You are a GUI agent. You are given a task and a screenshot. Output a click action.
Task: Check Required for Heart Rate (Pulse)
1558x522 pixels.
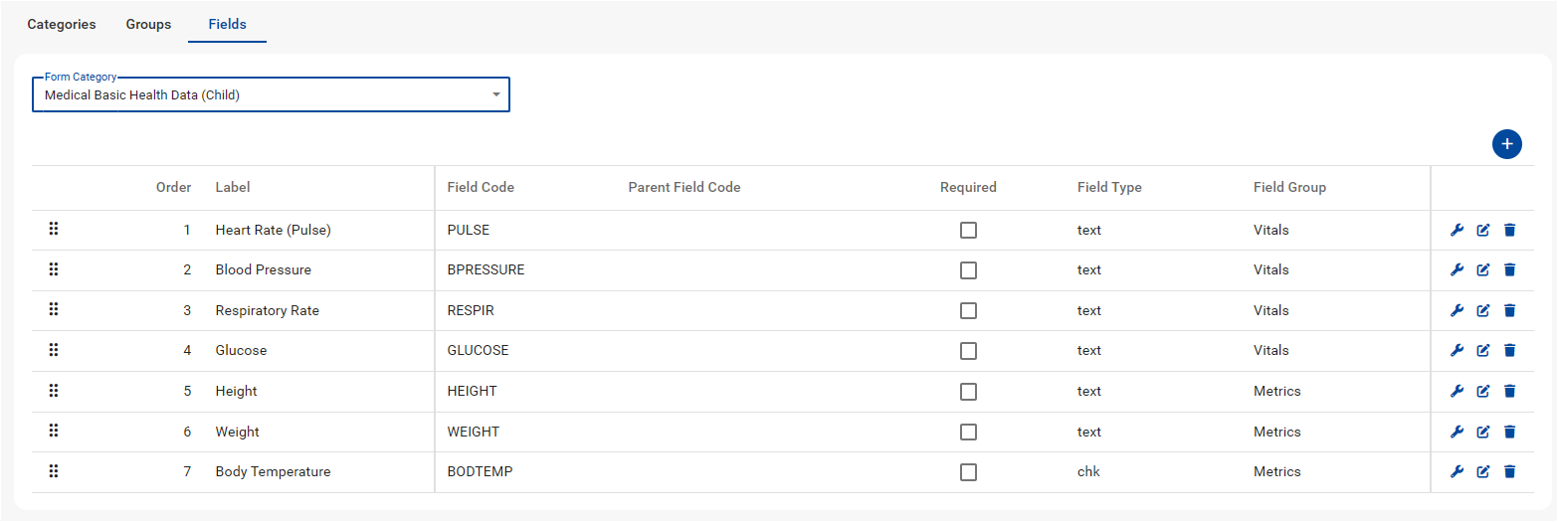pos(968,230)
